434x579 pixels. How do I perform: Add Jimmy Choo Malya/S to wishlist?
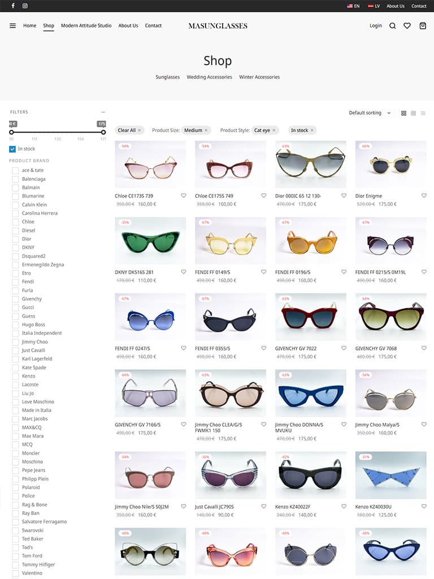[424, 424]
